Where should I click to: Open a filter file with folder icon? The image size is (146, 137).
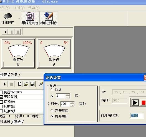tap(26, 84)
